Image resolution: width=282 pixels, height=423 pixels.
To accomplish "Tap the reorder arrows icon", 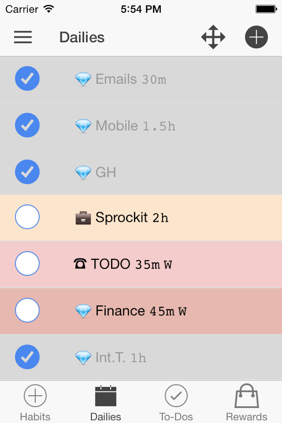I will coord(213,37).
